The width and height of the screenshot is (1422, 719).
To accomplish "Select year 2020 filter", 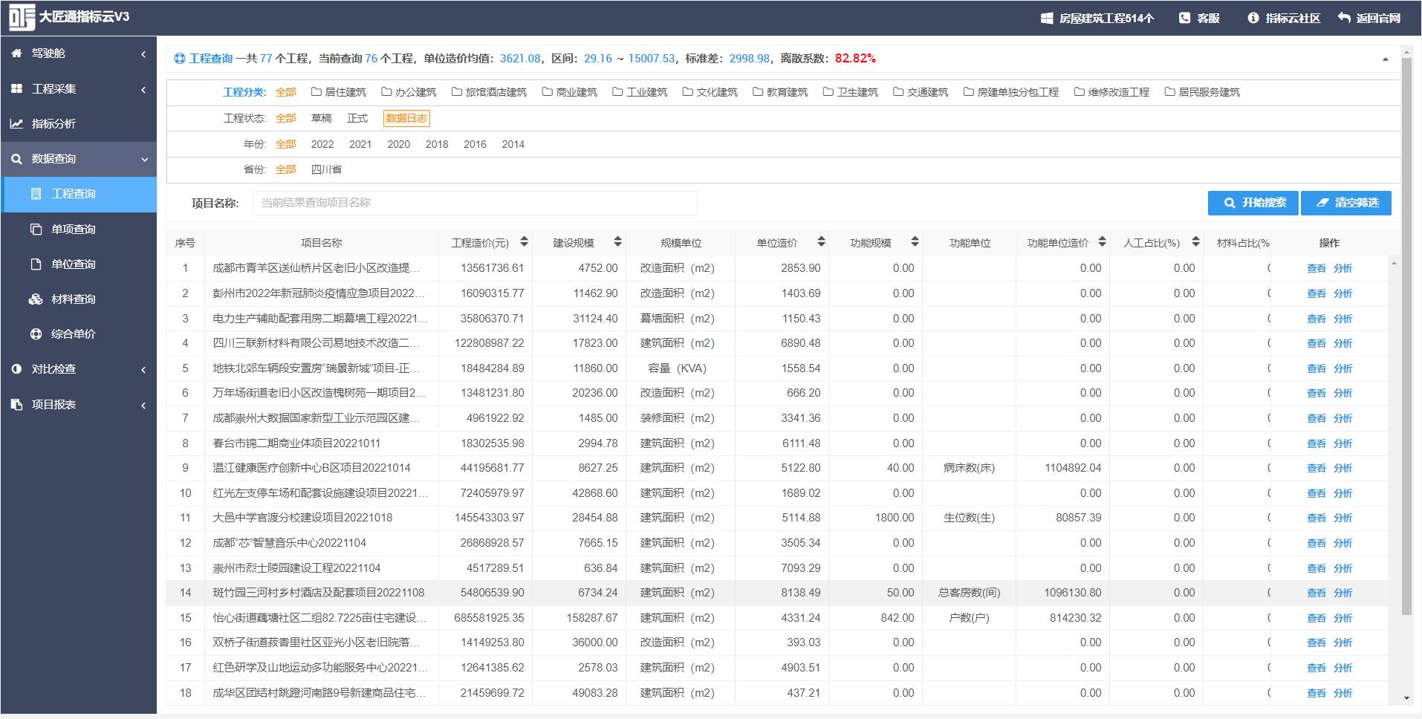I will [399, 144].
